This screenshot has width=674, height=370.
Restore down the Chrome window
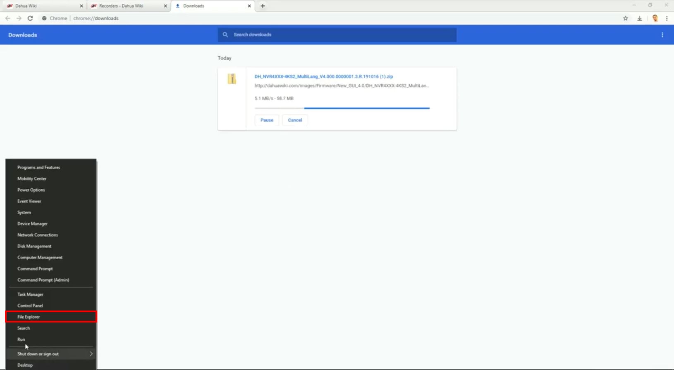tap(650, 5)
